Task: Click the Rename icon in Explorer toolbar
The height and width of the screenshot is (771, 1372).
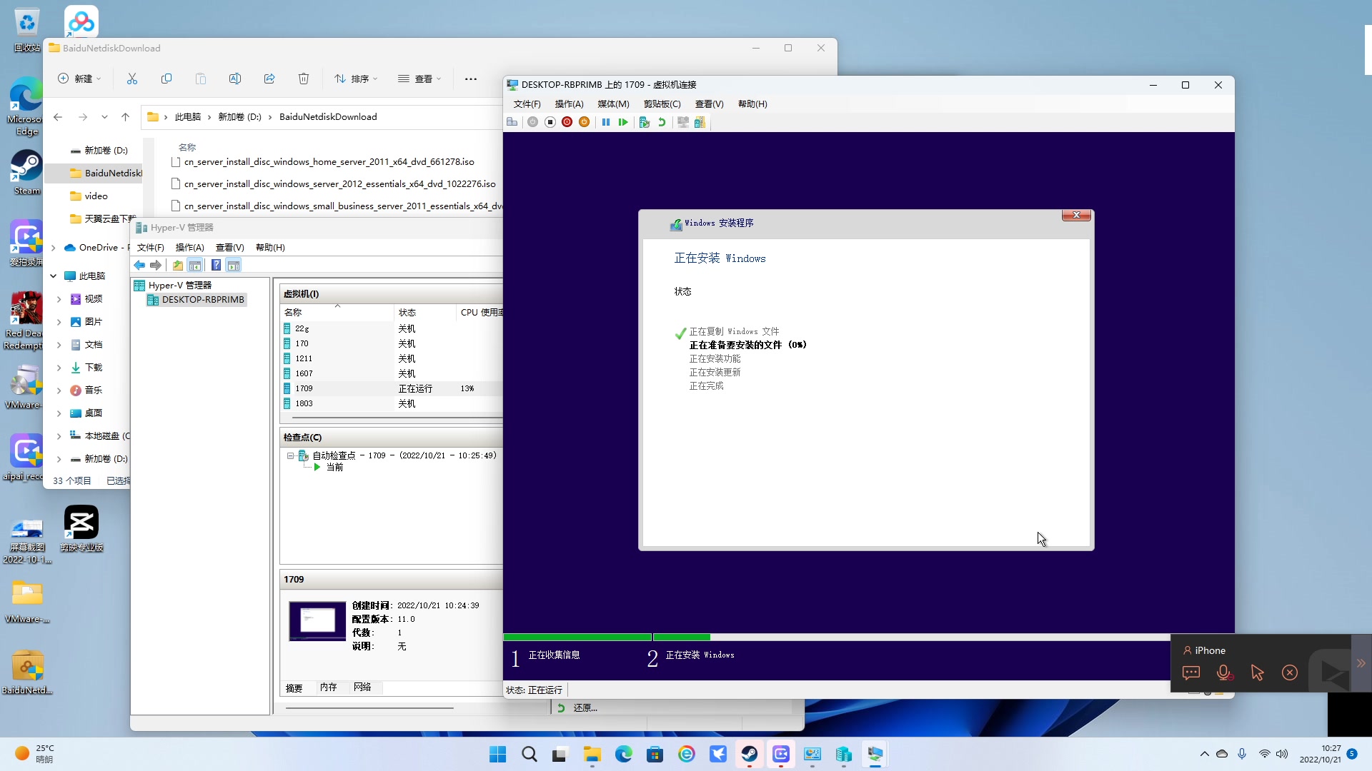Action: point(235,79)
